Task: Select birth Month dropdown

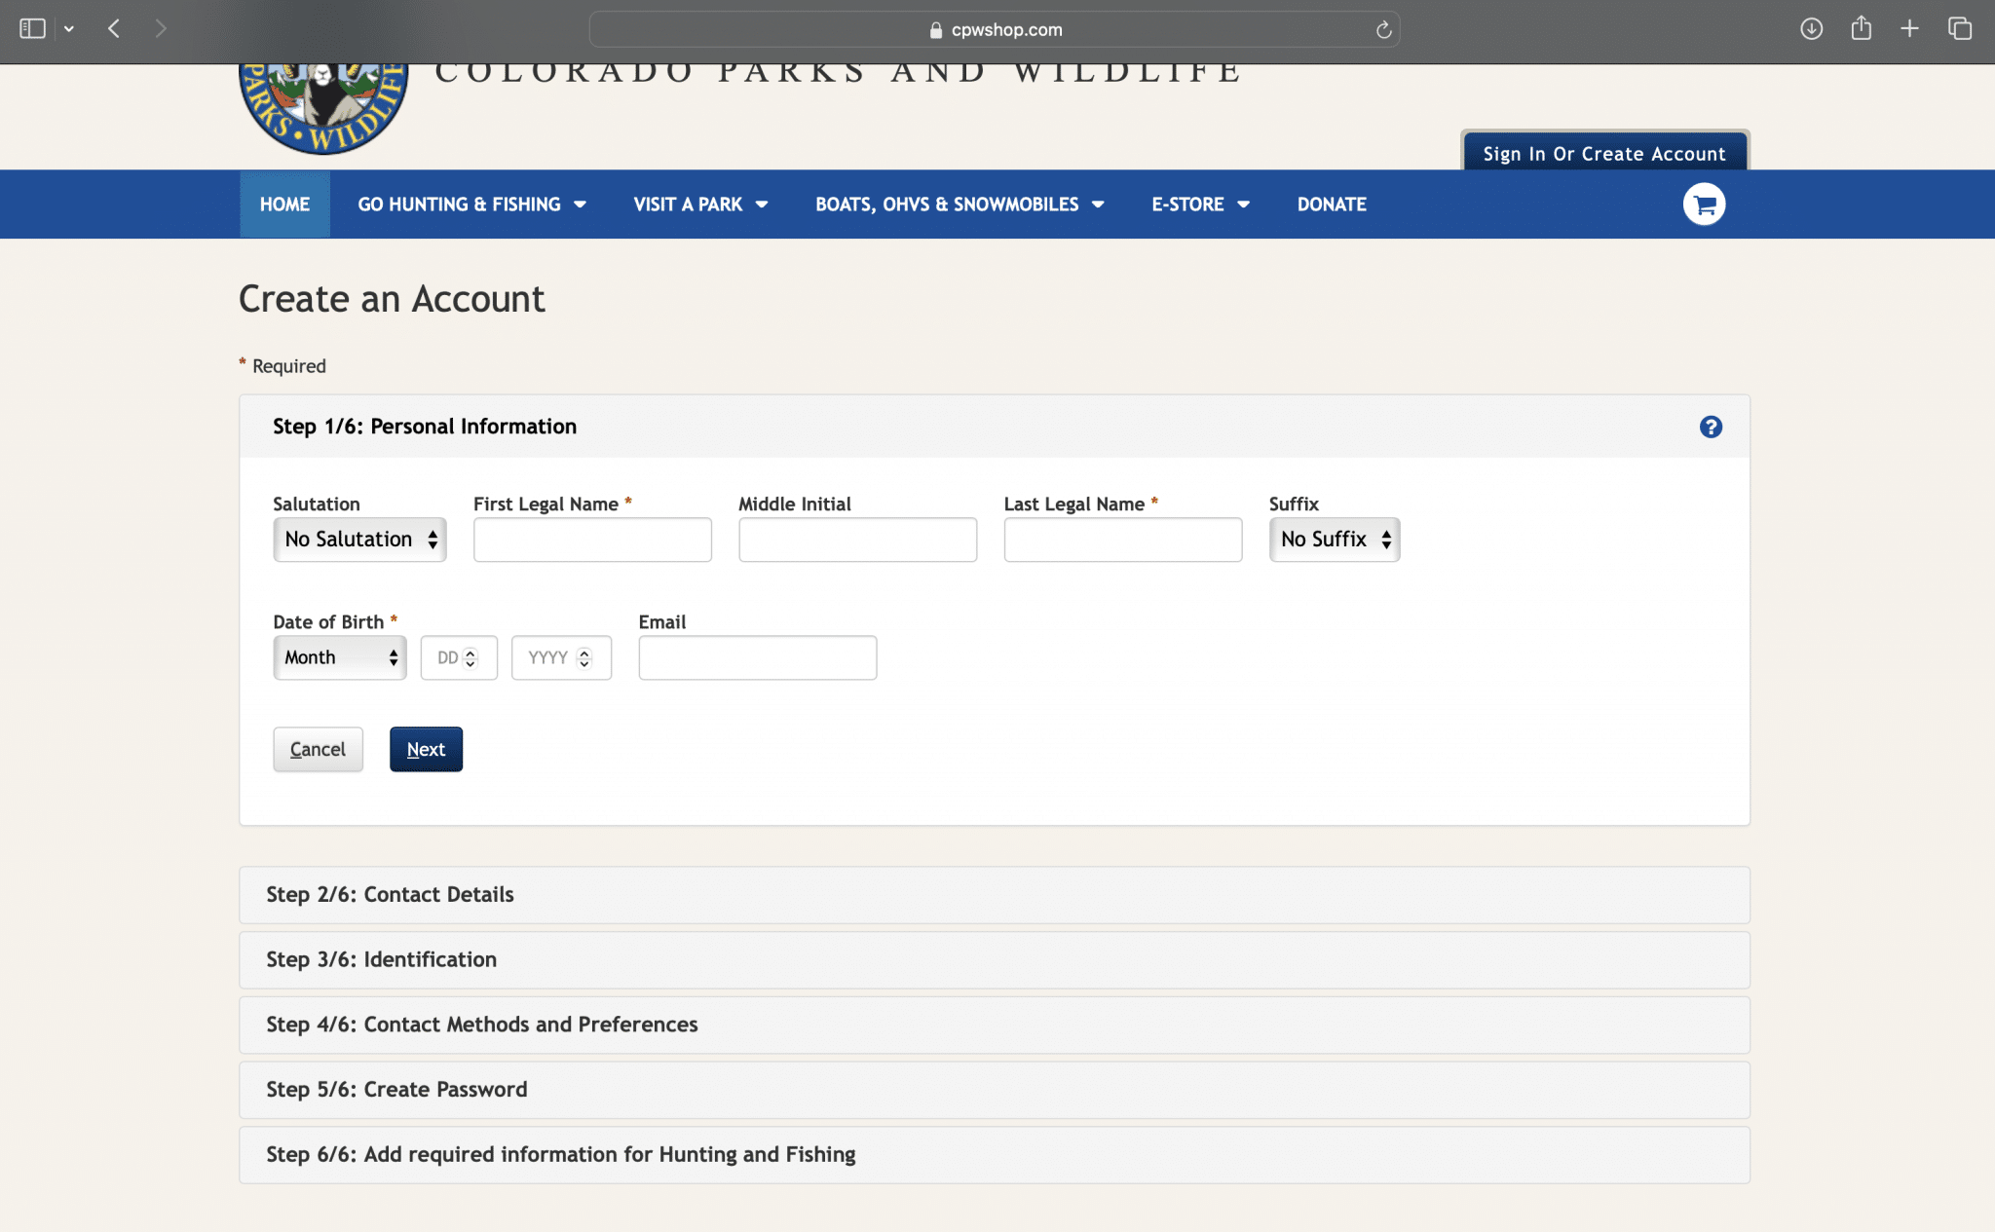Action: [x=339, y=657]
